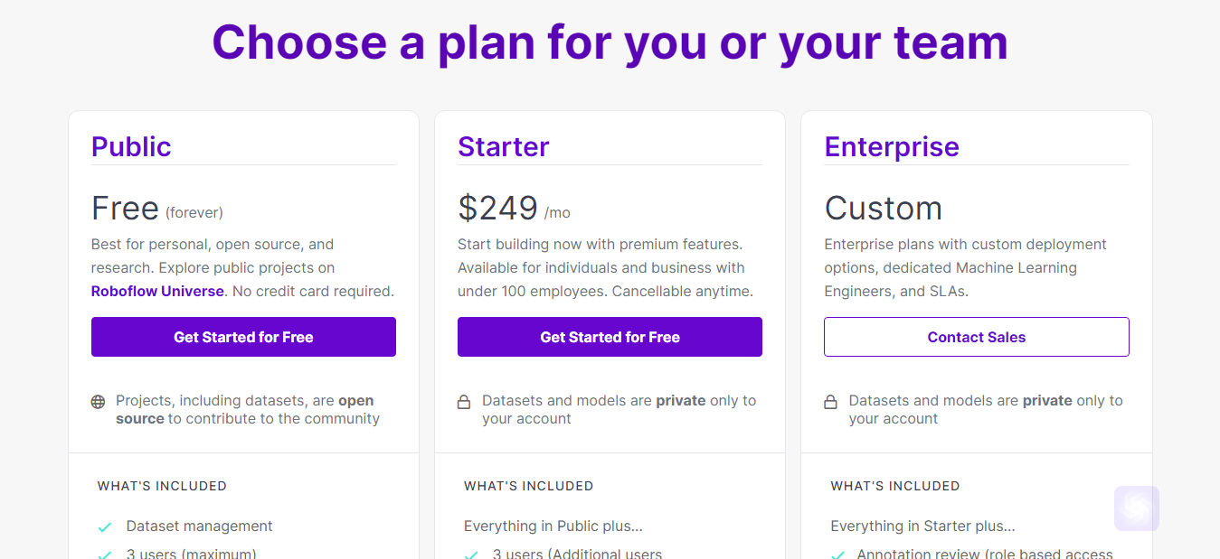Select the Starter plan heading
Screen dimensions: 1220x559
pos(504,146)
